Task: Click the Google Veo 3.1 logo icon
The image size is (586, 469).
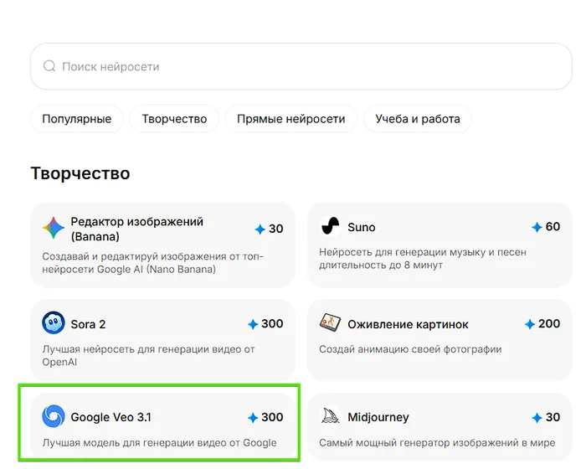Action: coord(54,416)
